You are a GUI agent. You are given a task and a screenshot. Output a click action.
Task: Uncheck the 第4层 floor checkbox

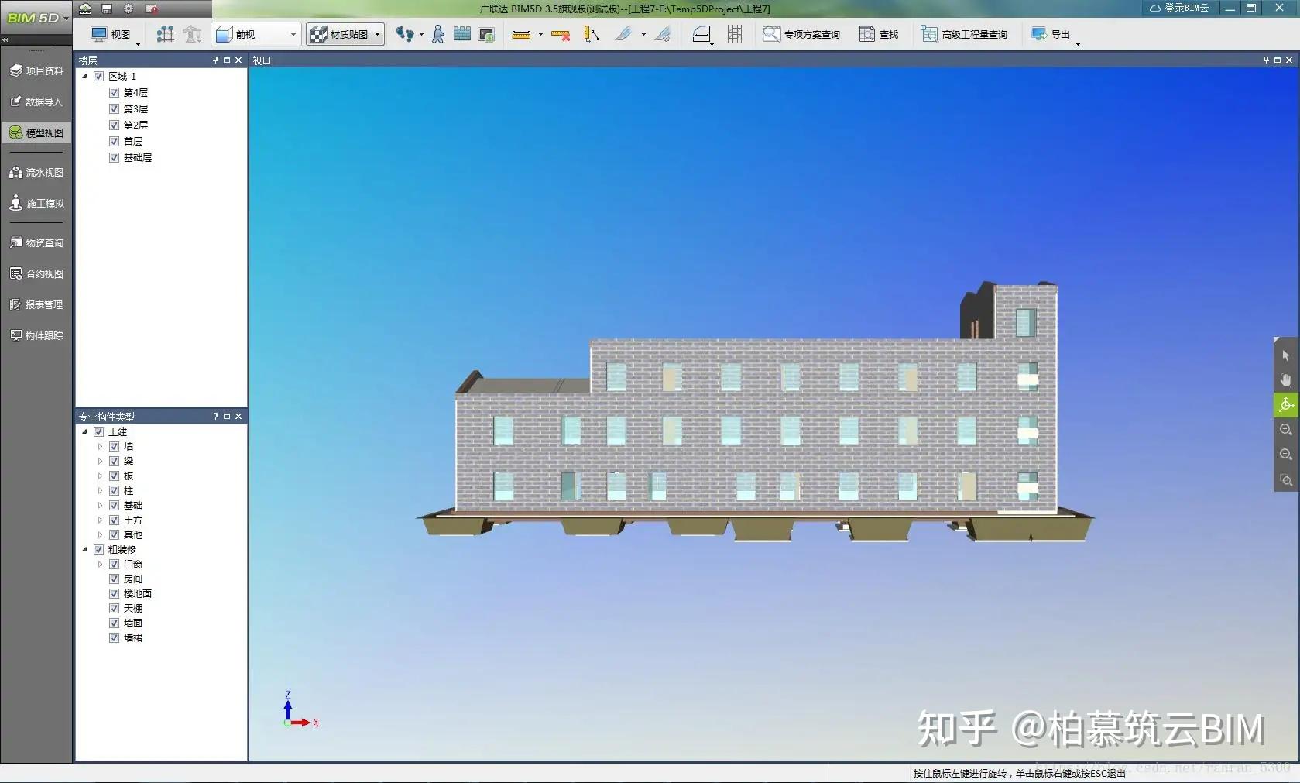point(114,92)
